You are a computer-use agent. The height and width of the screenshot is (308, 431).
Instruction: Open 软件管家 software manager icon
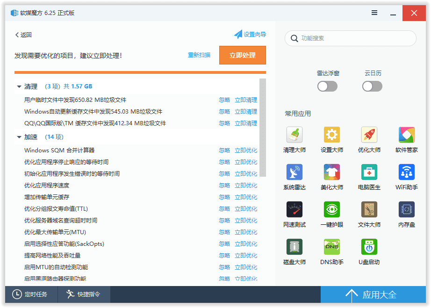coord(407,135)
